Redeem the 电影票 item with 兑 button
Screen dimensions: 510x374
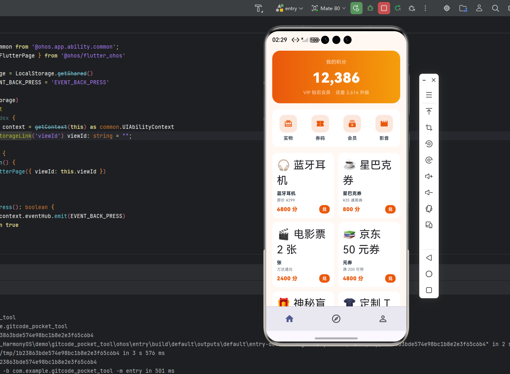point(324,278)
